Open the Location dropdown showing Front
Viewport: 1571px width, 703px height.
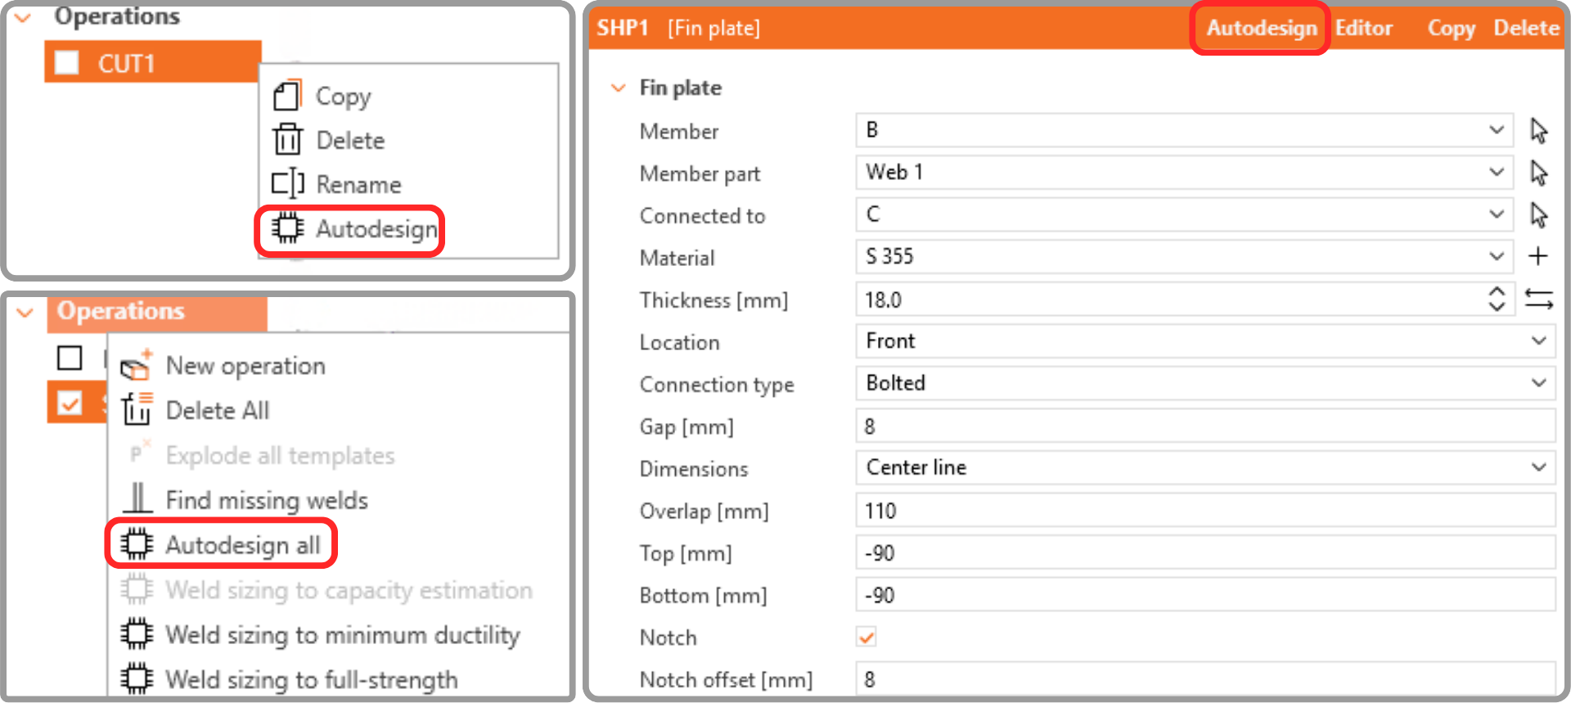click(1205, 340)
